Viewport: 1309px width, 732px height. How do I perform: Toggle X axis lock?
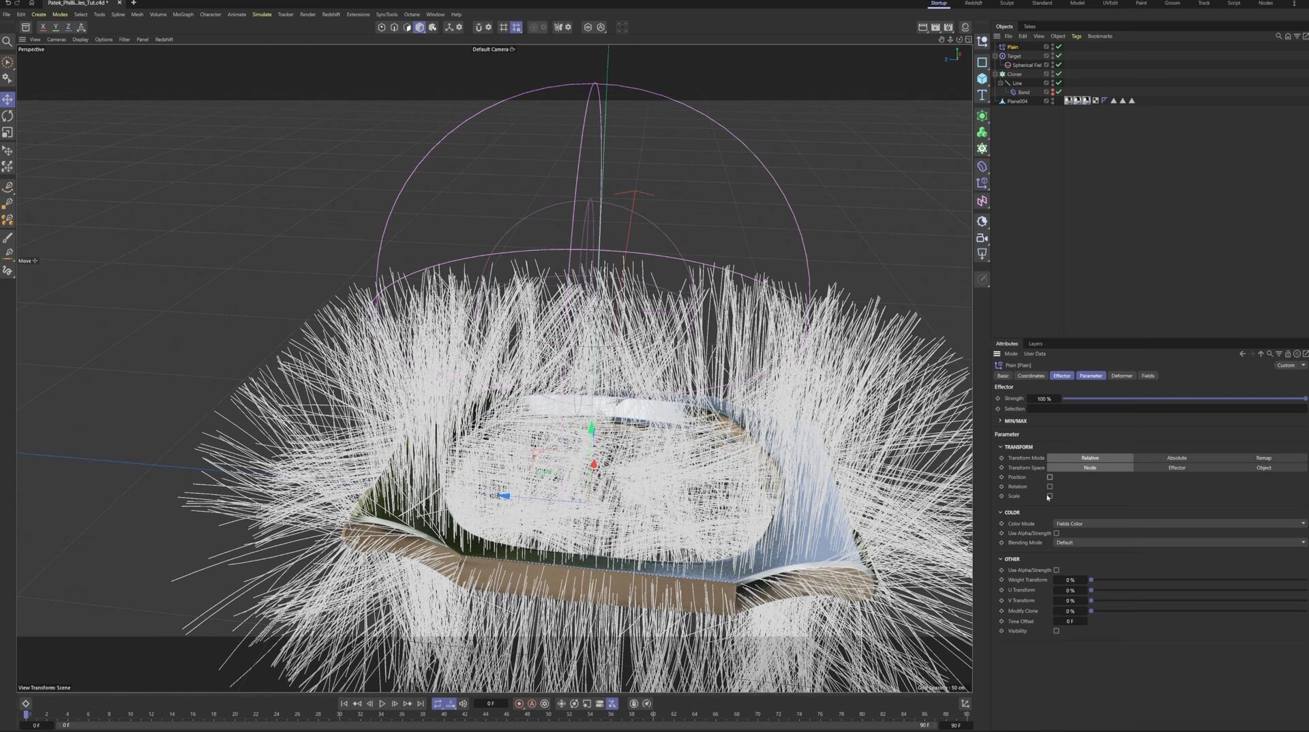42,27
